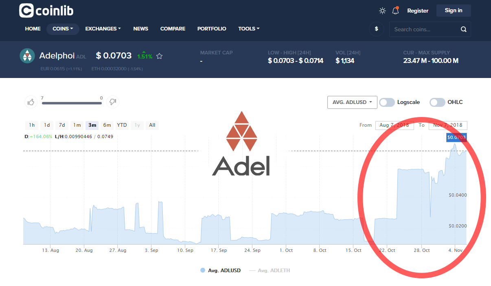491x286 pixels.
Task: Toggle Avg. ADLUSD series in legend
Action: click(220, 270)
